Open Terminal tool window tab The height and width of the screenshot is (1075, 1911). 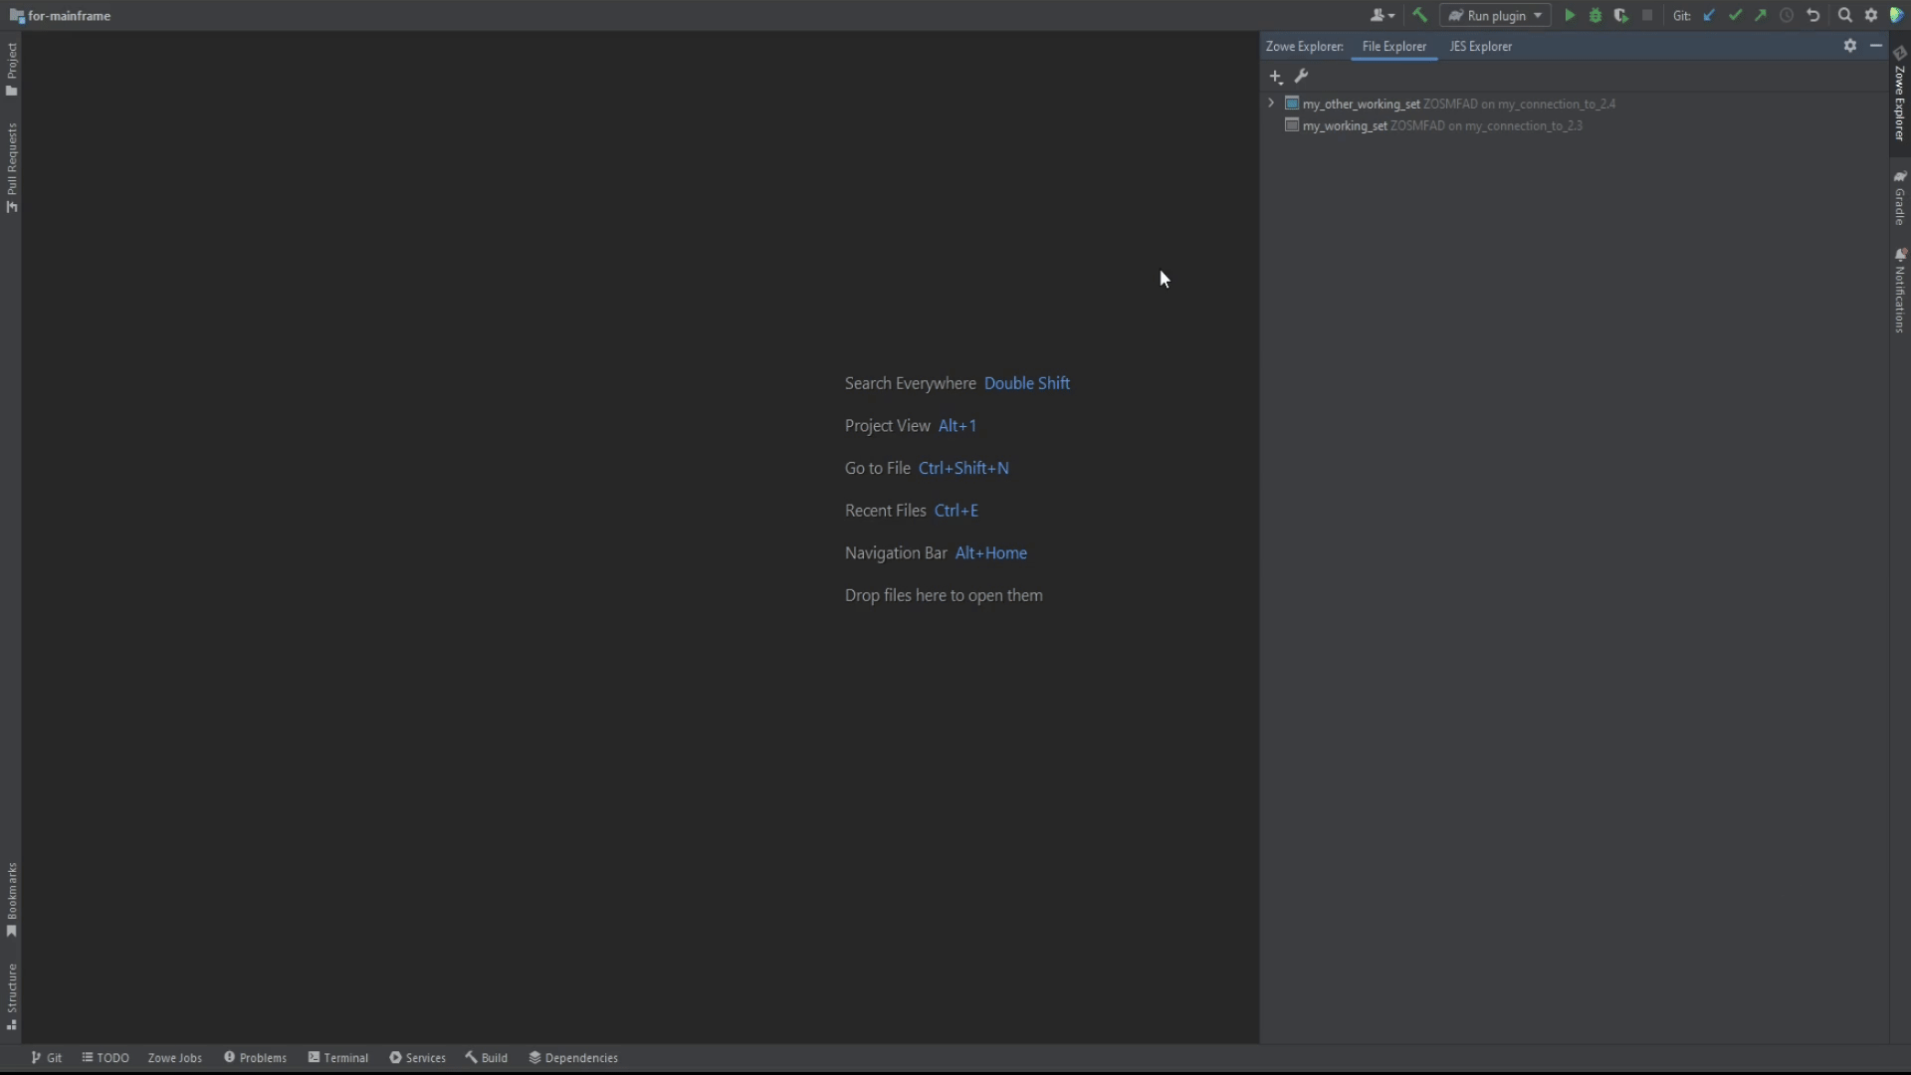[338, 1058]
